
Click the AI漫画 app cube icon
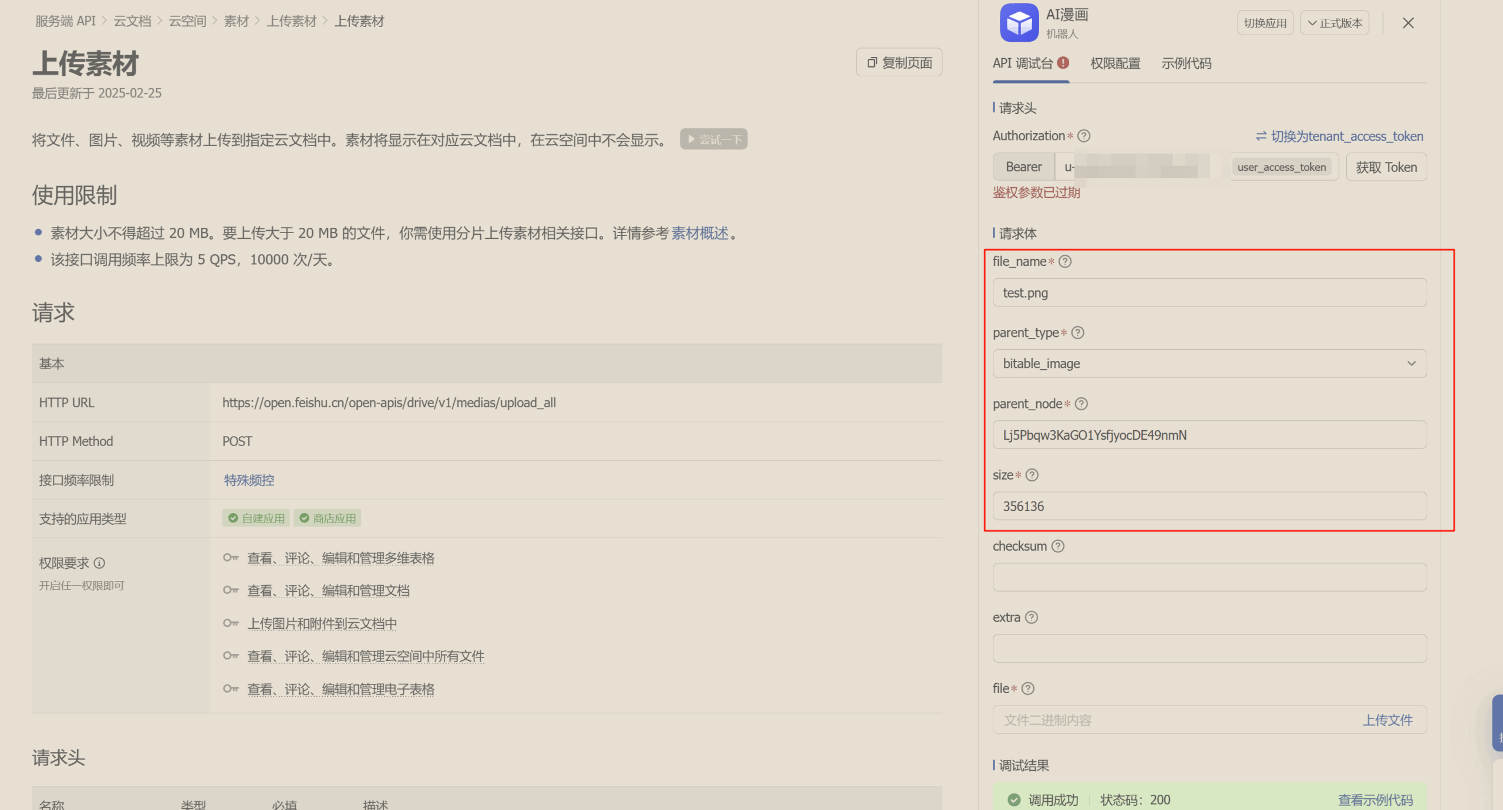(1019, 22)
